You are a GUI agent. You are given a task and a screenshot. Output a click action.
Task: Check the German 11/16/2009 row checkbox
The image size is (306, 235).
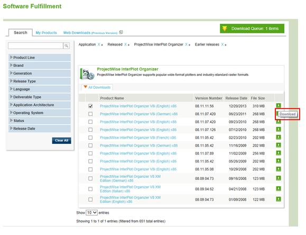[x=90, y=146]
